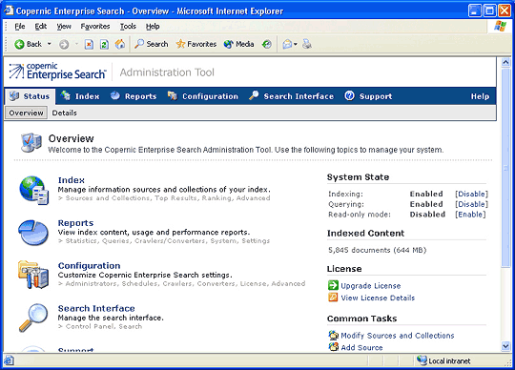Image resolution: width=515 pixels, height=370 pixels.
Task: Enable Read-only mode in System State
Action: (x=470, y=215)
